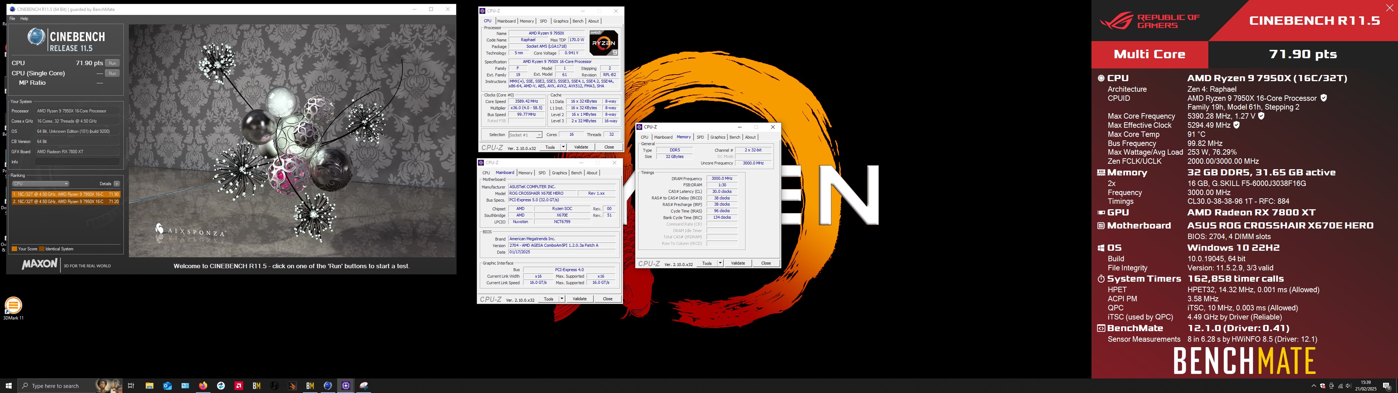The height and width of the screenshot is (393, 1398).
Task: Click the Cinebench title bar app icon
Action: (12, 9)
